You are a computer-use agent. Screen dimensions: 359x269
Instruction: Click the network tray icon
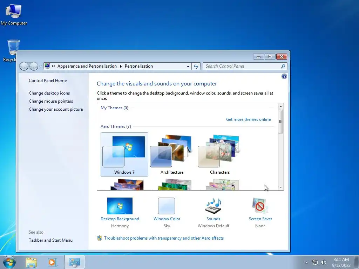[315, 262]
